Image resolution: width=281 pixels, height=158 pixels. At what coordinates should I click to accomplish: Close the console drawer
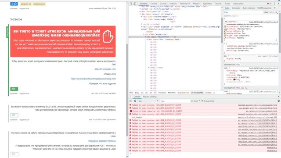coord(278,97)
